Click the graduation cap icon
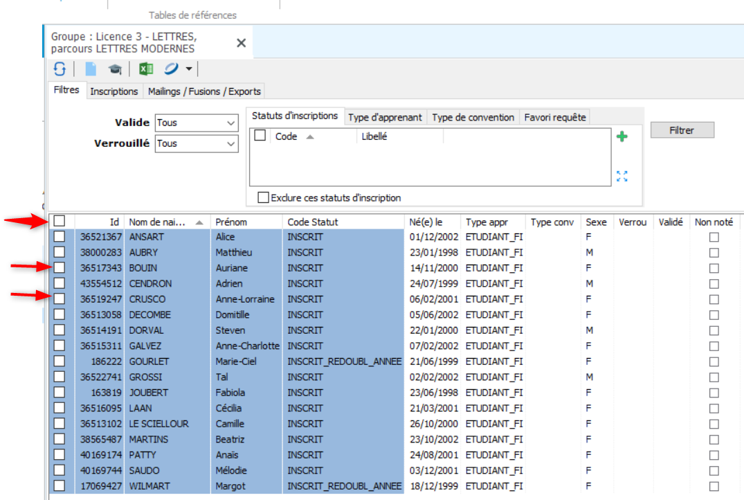744x500 pixels. coord(115,69)
